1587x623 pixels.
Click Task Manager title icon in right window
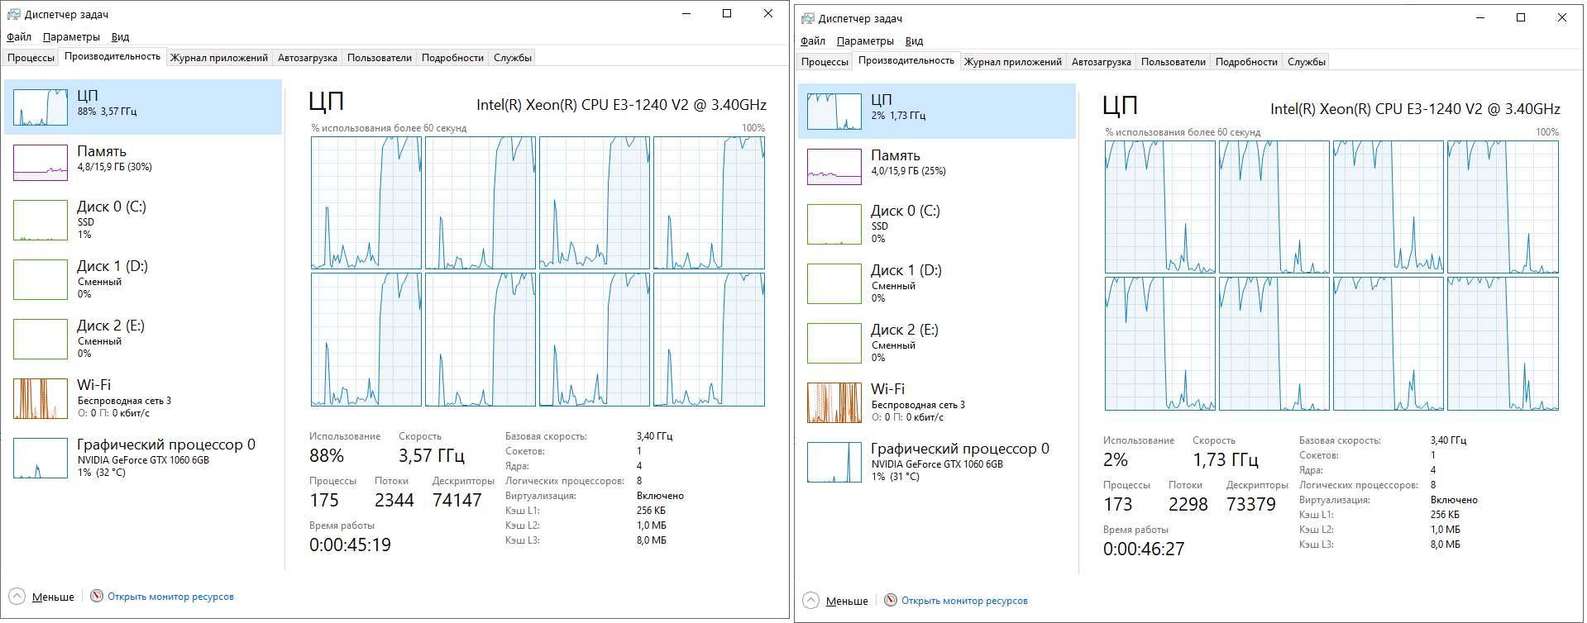click(807, 18)
